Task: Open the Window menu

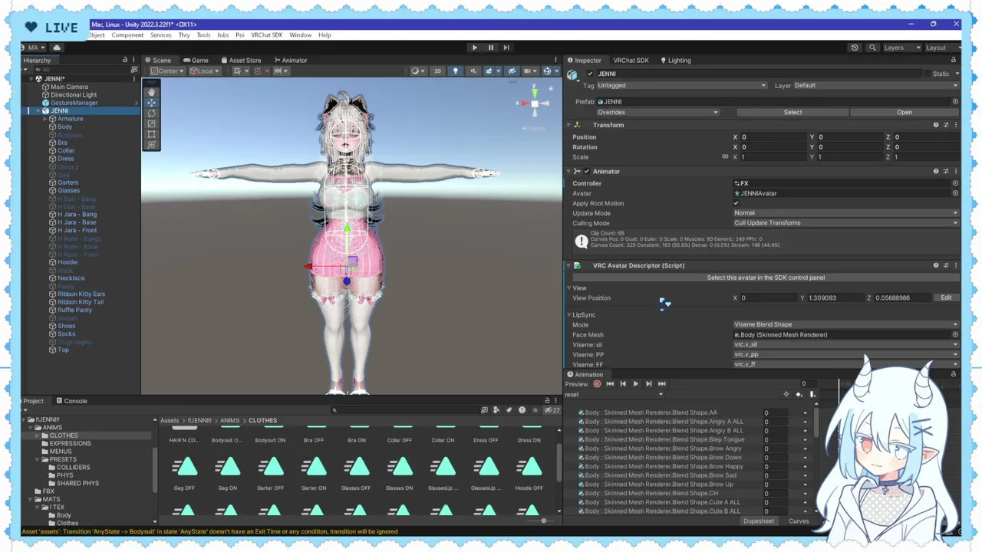Action: pos(300,35)
